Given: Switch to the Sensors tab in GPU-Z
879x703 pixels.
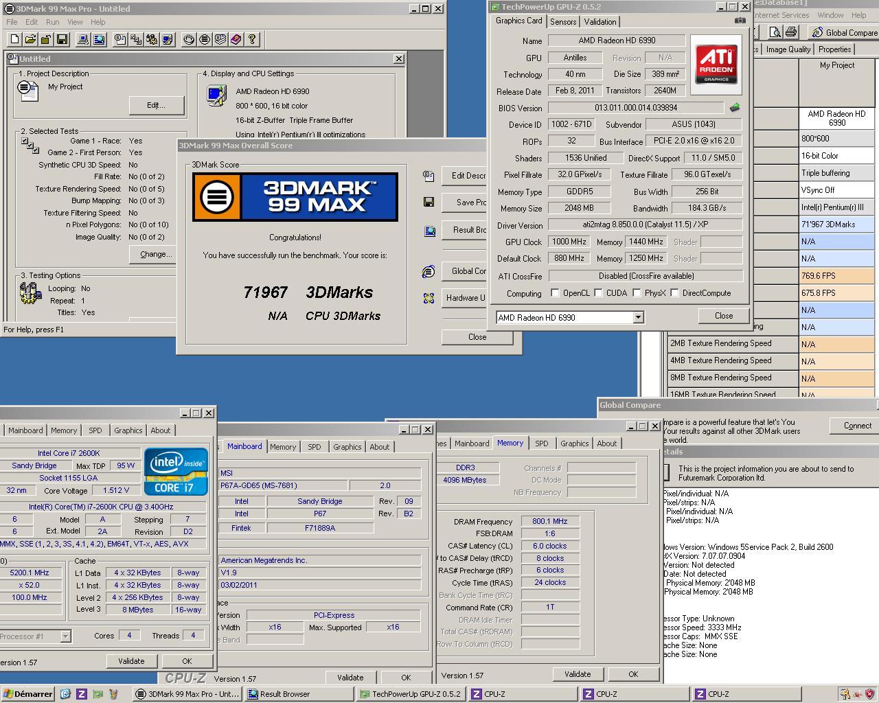Looking at the screenshot, I should 563,22.
